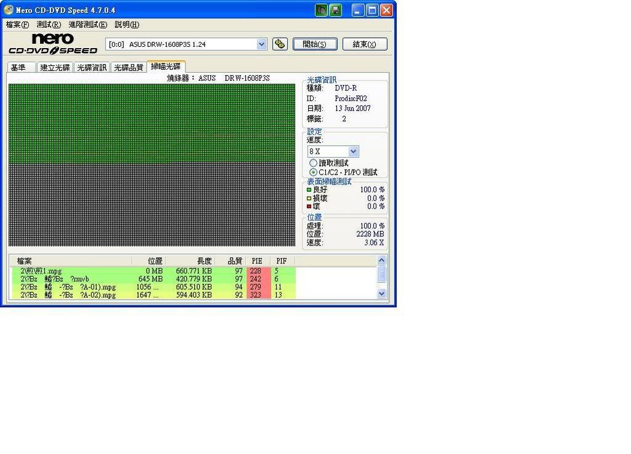Click the red 壞 legend square
This screenshot has width=631, height=454.
click(309, 207)
